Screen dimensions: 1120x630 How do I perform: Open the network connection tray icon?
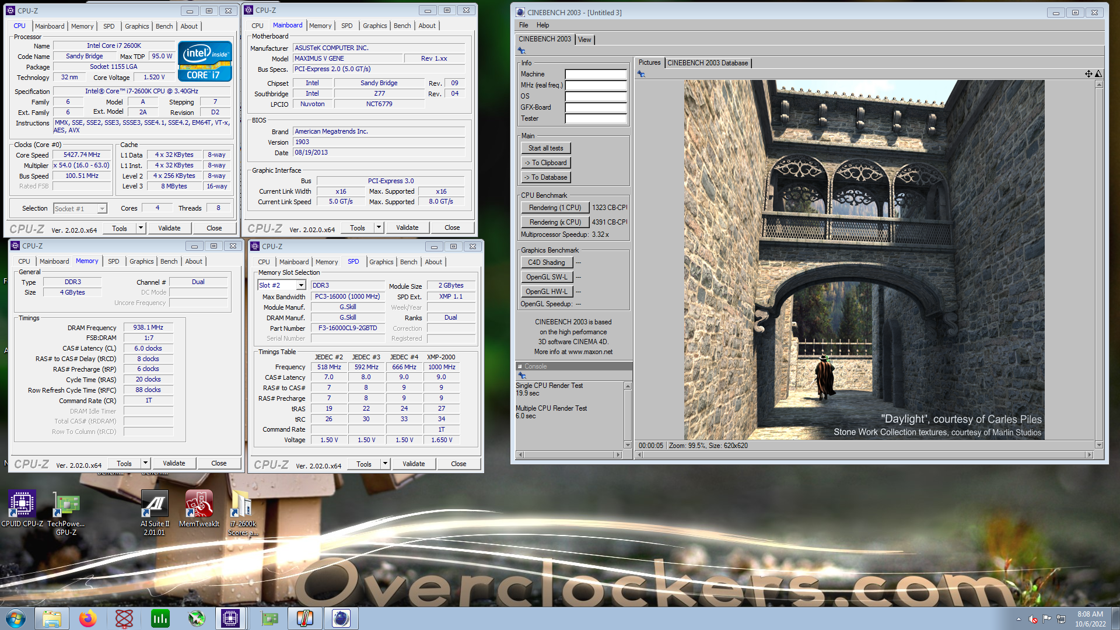point(1061,619)
